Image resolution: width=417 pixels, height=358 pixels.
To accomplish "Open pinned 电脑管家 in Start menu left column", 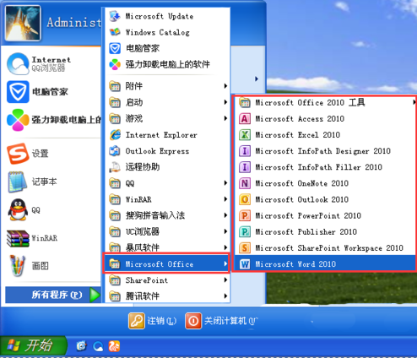I will [x=52, y=92].
